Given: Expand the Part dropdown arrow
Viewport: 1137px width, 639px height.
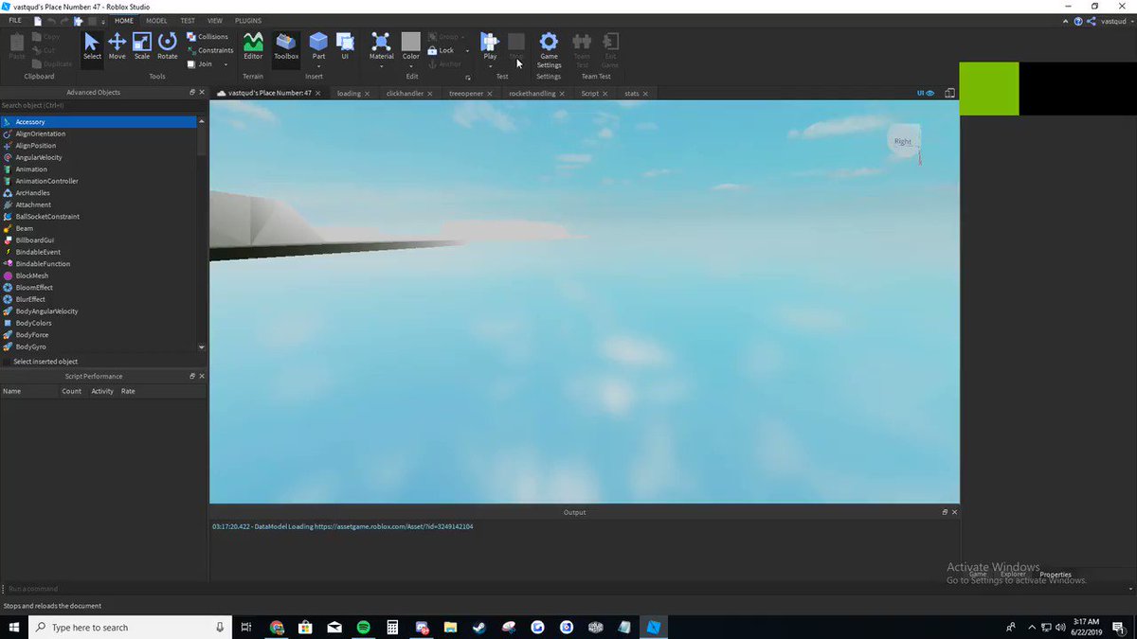Looking at the screenshot, I should tap(318, 65).
